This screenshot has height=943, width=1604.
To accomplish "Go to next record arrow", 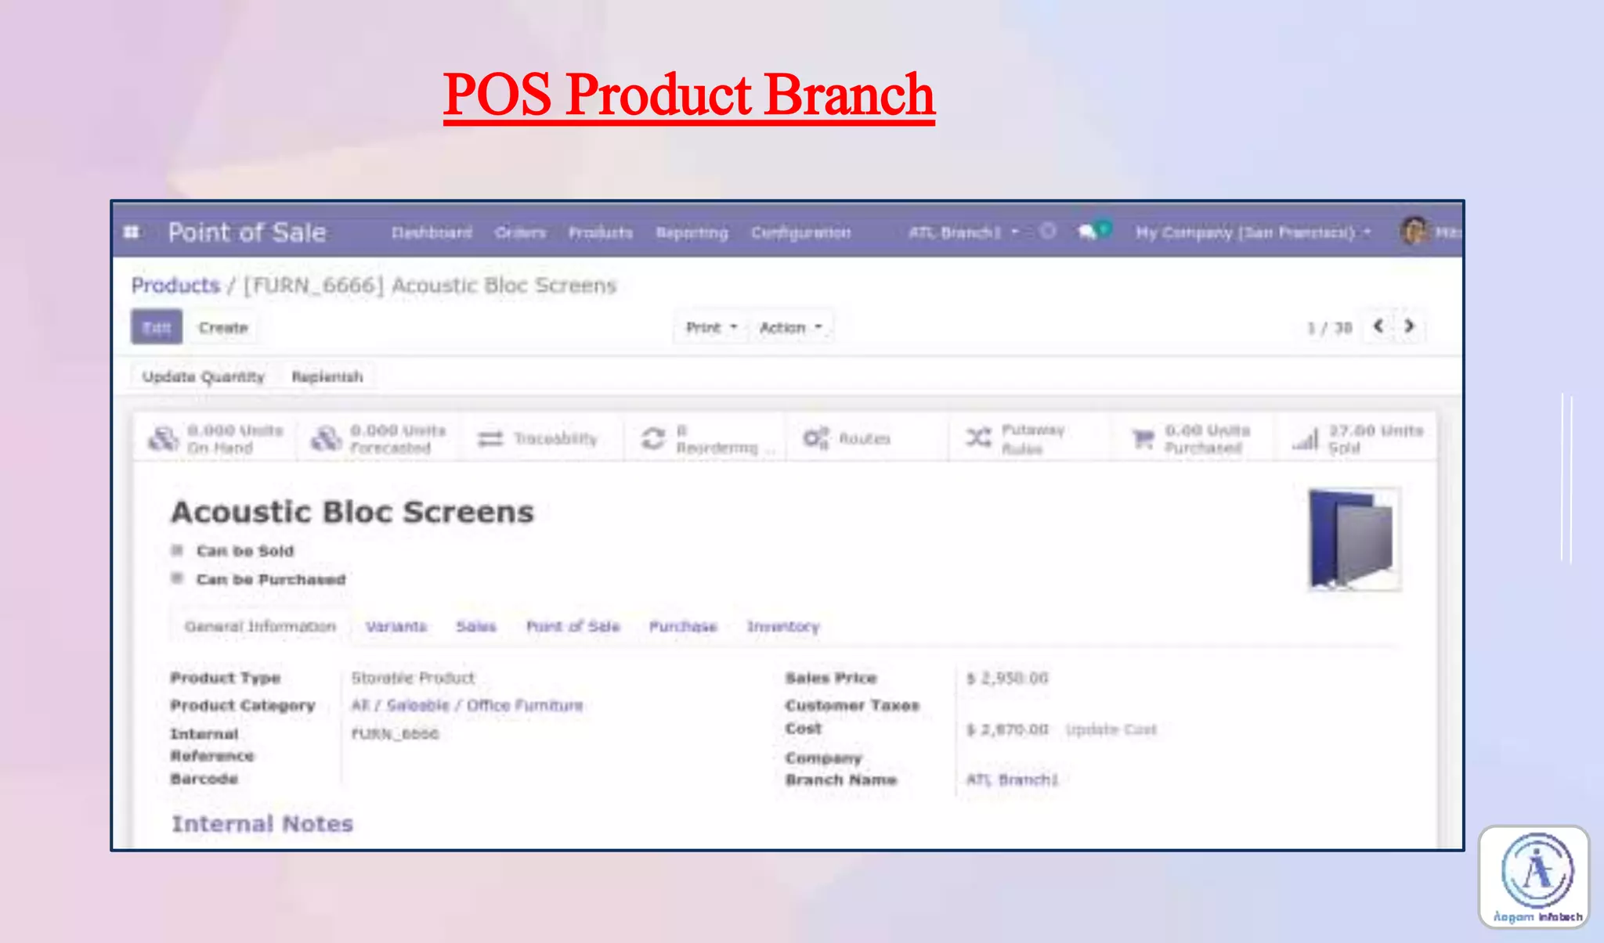I will 1409,326.
